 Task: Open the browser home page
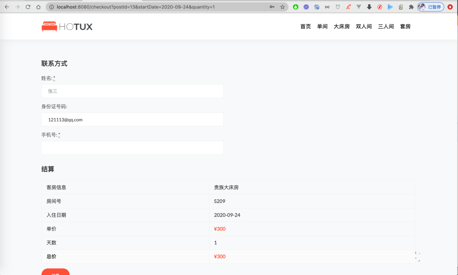[39, 7]
